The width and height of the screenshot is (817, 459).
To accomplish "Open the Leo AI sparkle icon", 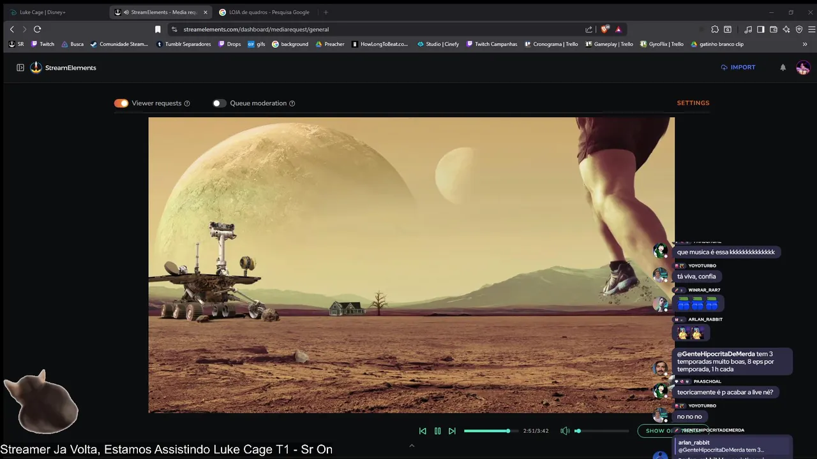I will 786,29.
